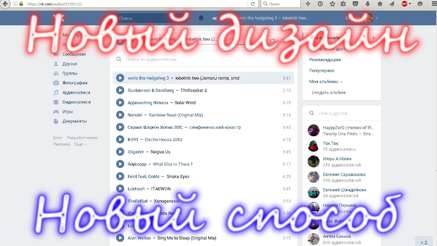The width and height of the screenshot is (437, 246).
Task: Open artist link Approaching Nirvana
Action: [x=148, y=102]
